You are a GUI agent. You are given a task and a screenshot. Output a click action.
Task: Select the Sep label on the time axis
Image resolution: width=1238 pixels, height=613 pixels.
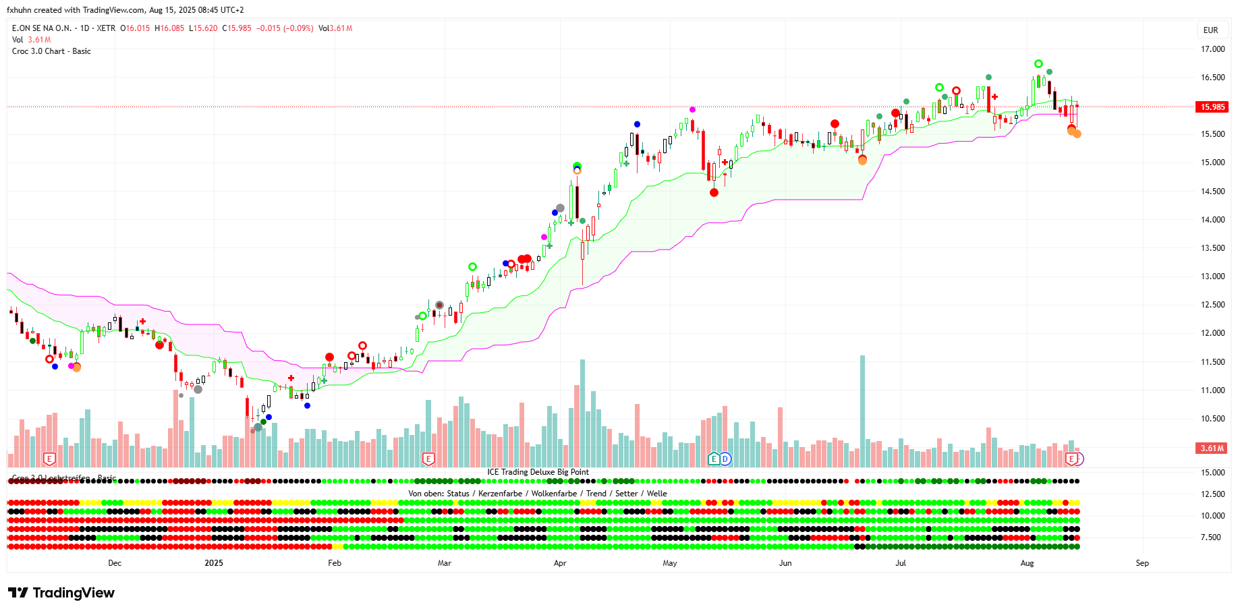click(1142, 563)
